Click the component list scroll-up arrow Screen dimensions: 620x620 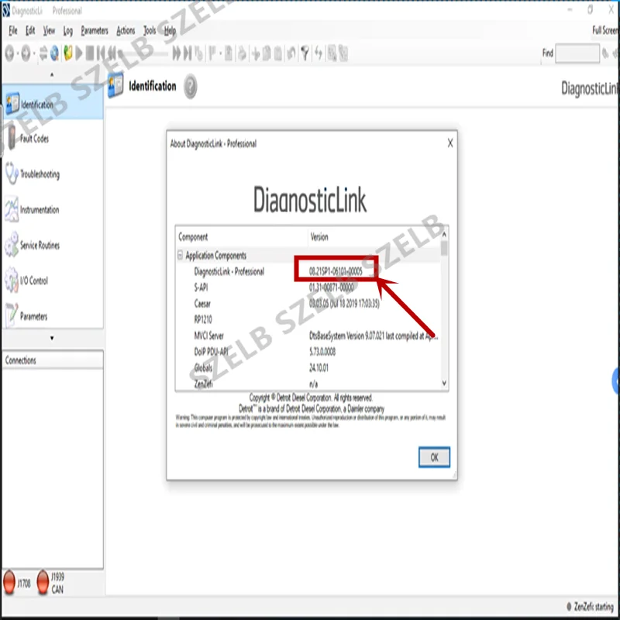coord(444,235)
